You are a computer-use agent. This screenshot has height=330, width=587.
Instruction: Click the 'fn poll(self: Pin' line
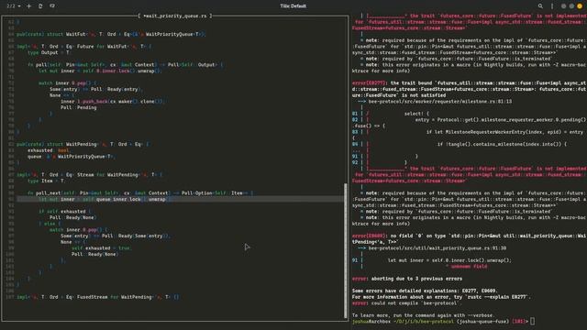coord(126,65)
